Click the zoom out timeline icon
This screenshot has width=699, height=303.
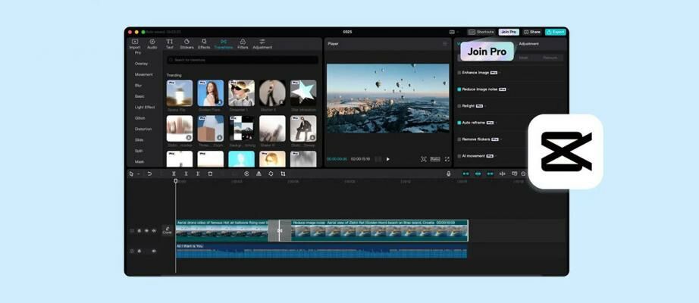pyautogui.click(x=523, y=173)
